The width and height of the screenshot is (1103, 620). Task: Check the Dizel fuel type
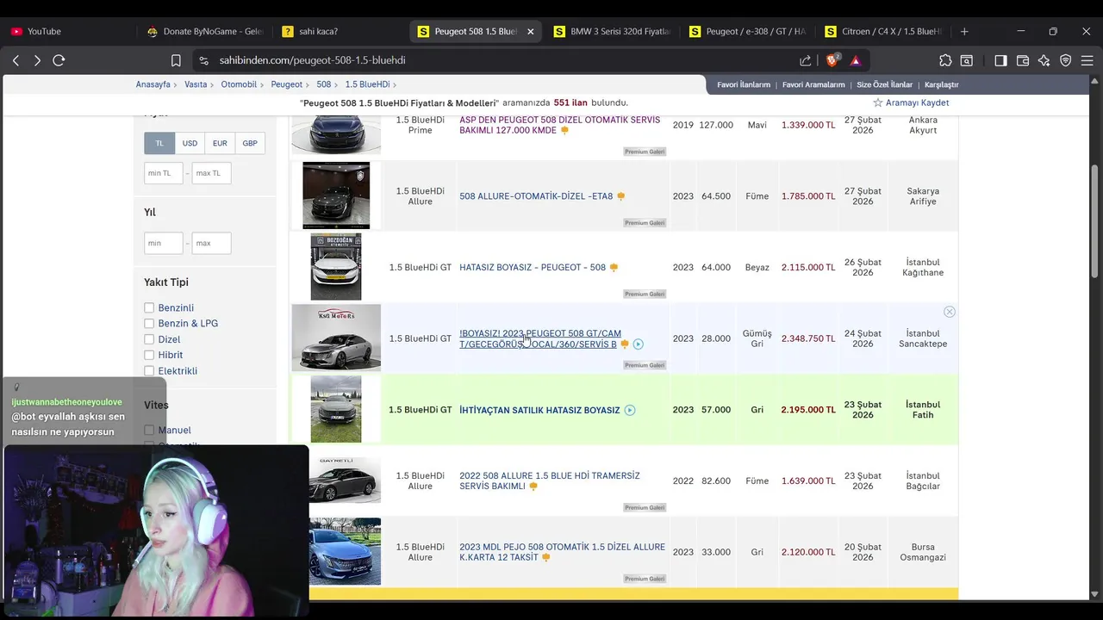pyautogui.click(x=149, y=339)
